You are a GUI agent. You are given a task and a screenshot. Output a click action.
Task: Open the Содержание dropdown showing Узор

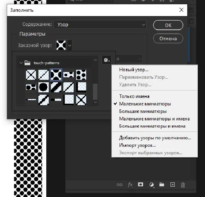[100, 25]
